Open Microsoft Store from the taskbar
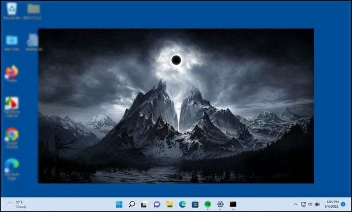 [195, 204]
